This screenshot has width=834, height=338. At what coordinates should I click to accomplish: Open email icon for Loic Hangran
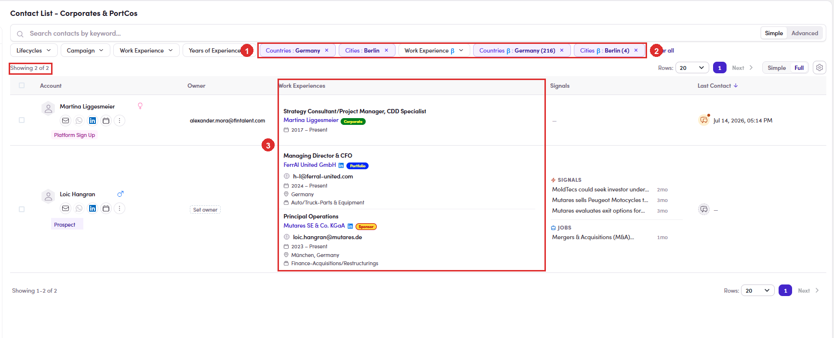tap(66, 208)
